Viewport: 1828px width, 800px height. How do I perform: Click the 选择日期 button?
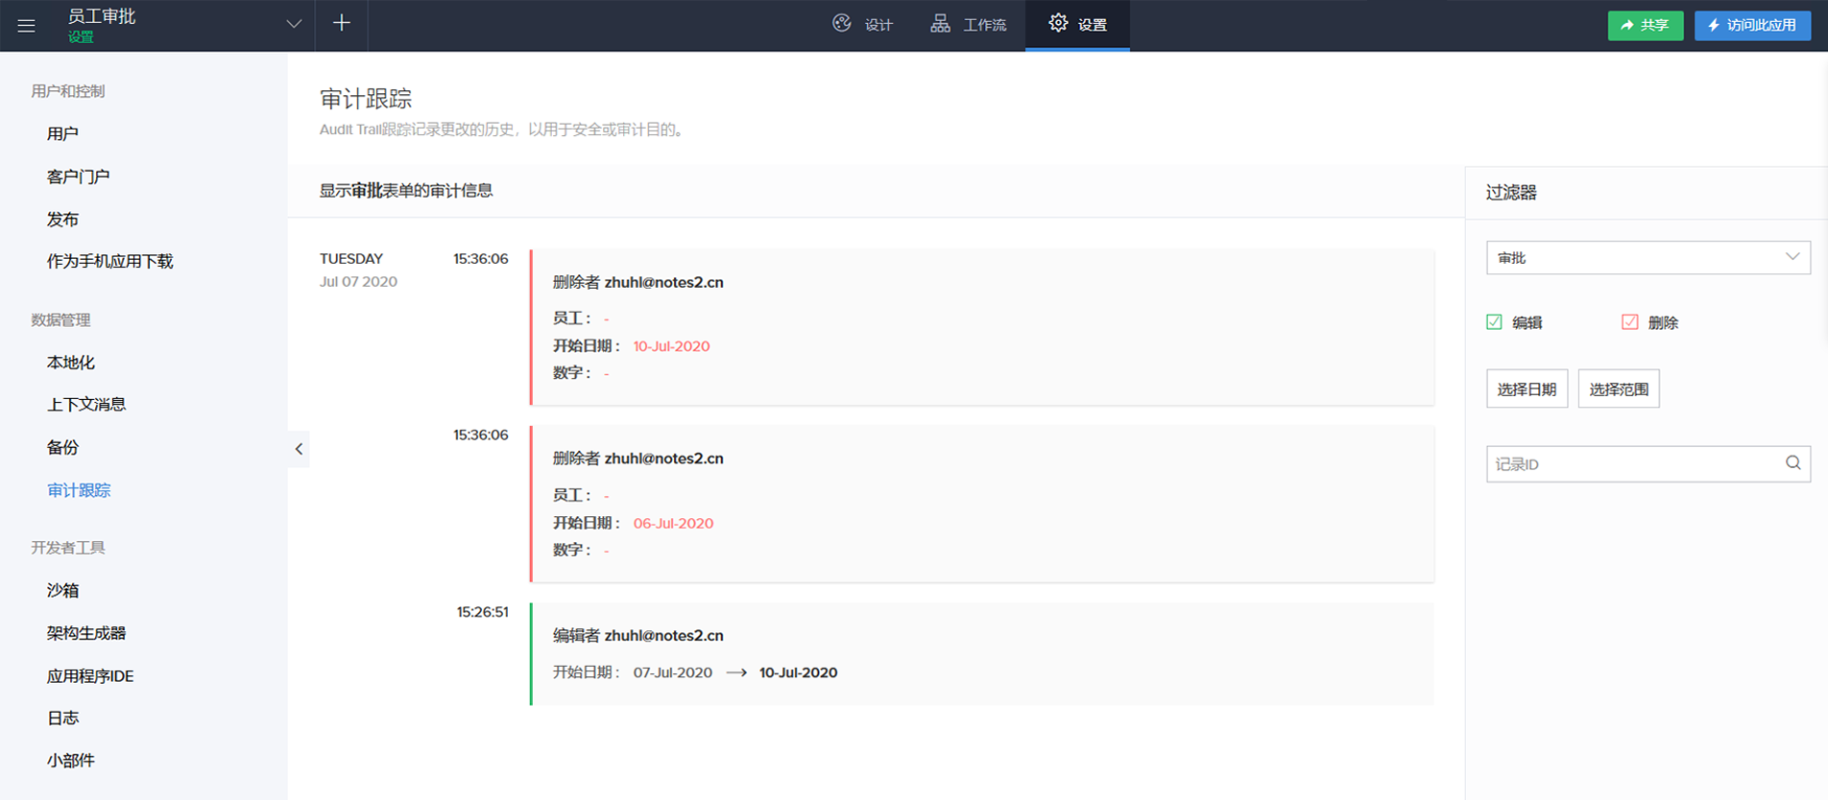pyautogui.click(x=1527, y=388)
